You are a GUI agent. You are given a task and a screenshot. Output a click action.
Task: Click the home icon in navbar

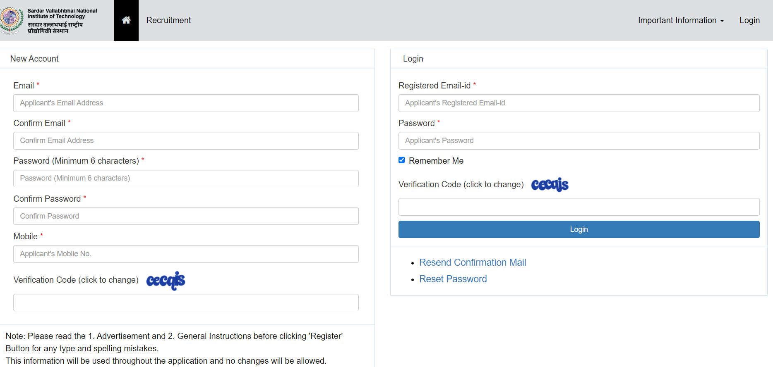(126, 20)
